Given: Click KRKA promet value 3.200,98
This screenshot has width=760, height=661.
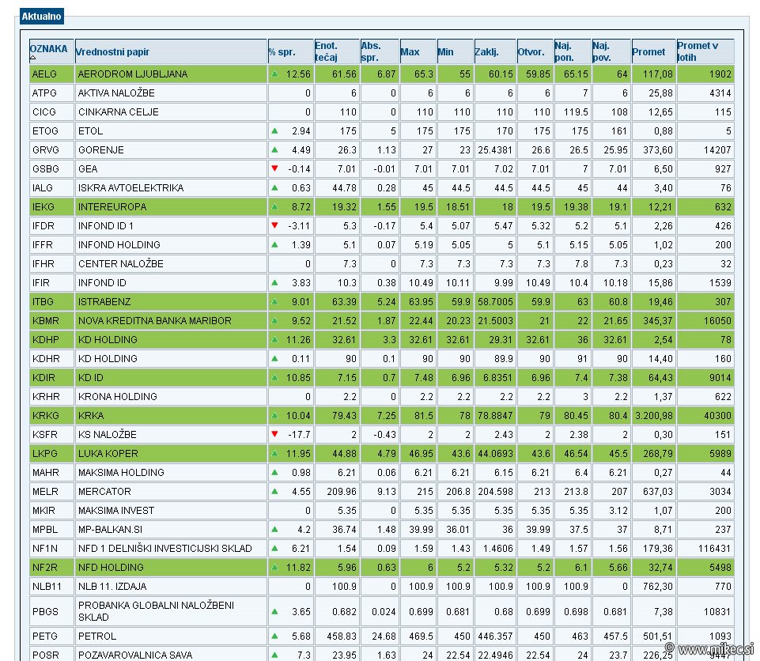Looking at the screenshot, I should 654,415.
